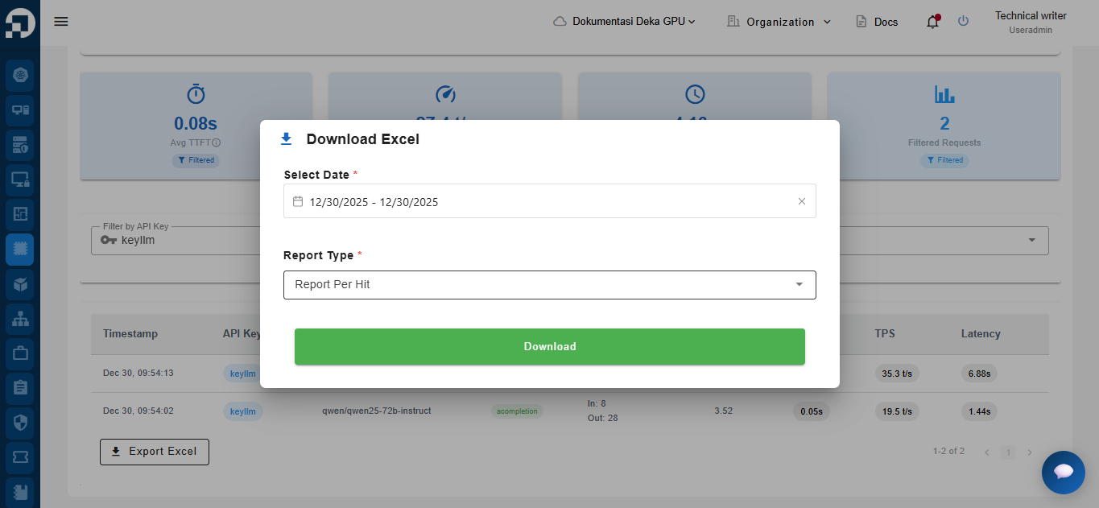Open the 3D cube sidebar icon

pos(20,284)
